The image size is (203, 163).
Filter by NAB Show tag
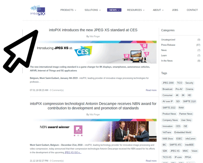click(x=168, y=139)
